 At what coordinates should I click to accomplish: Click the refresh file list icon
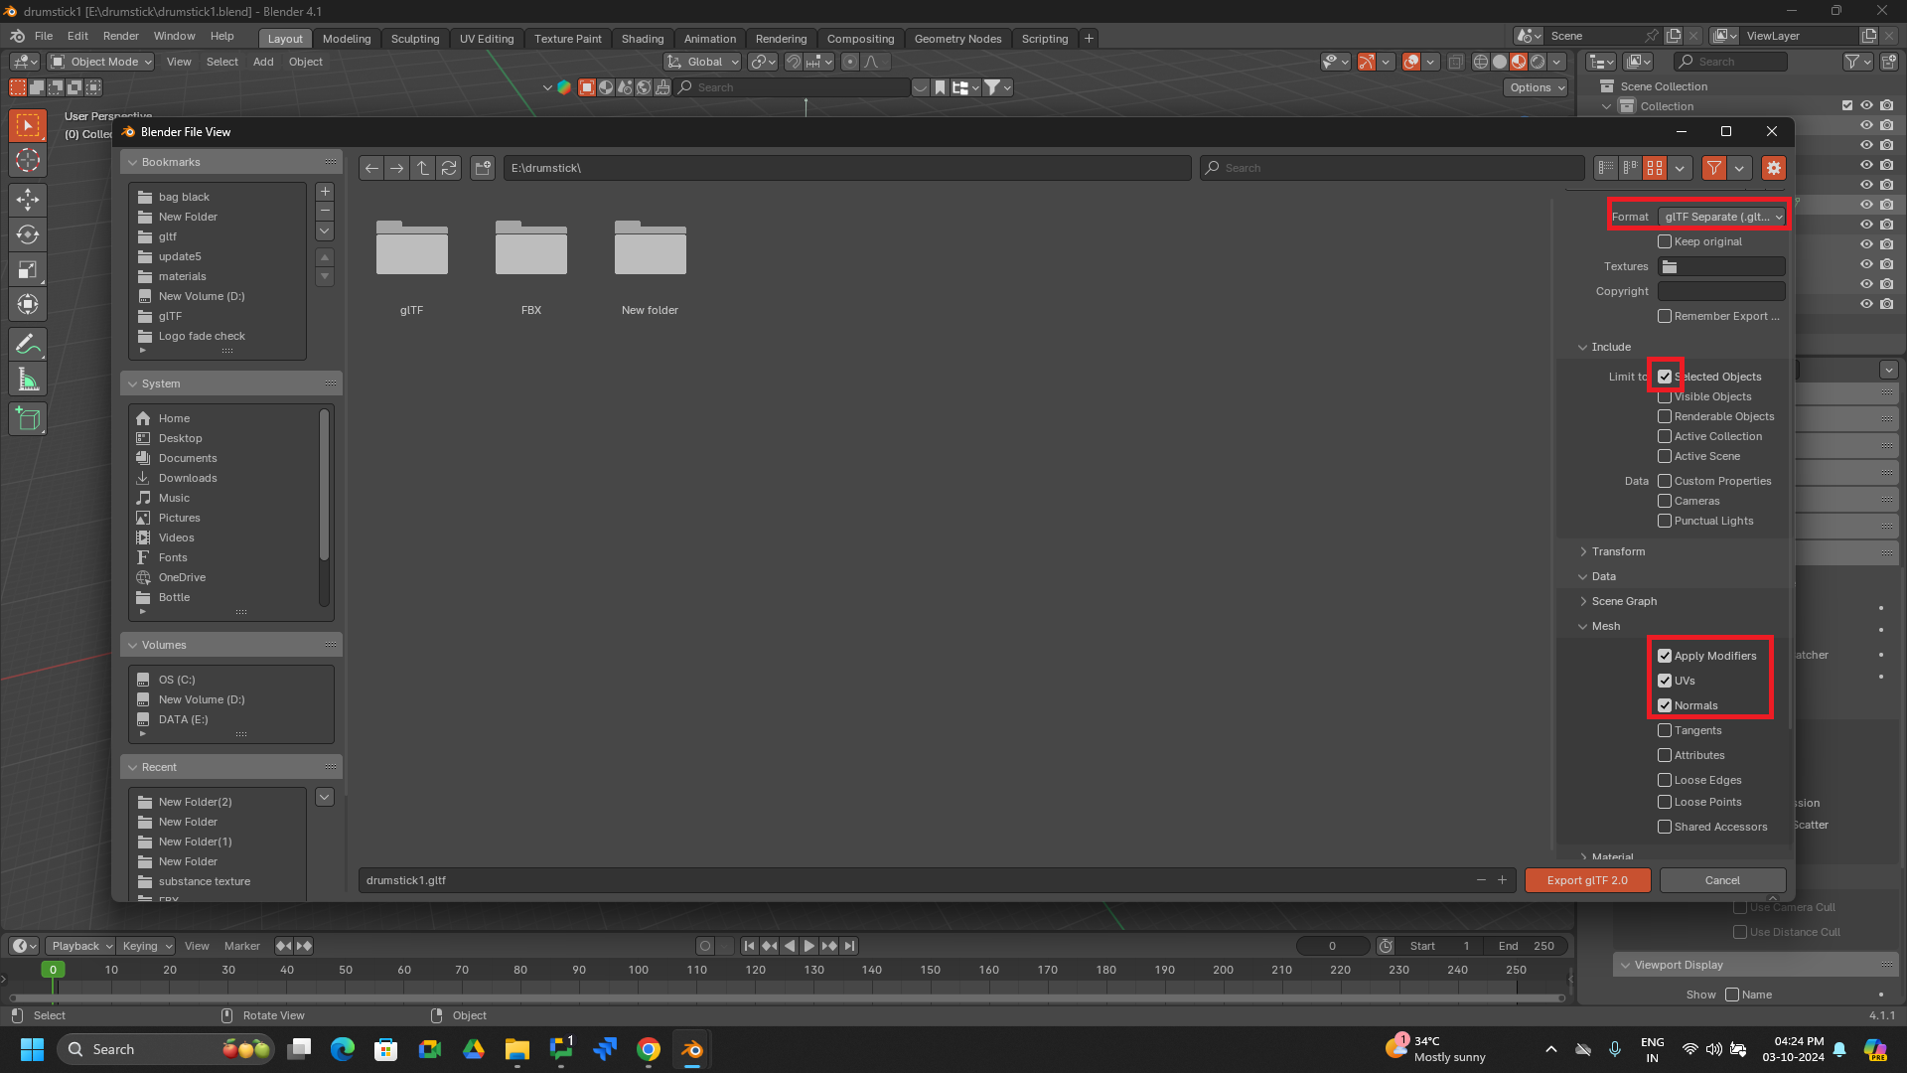pos(449,168)
